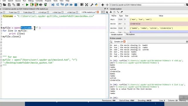
Task: Re-run the last script icon
Action: [x=46, y=5]
